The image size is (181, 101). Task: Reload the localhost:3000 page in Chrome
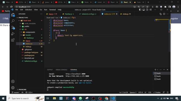[x=11, y=7]
